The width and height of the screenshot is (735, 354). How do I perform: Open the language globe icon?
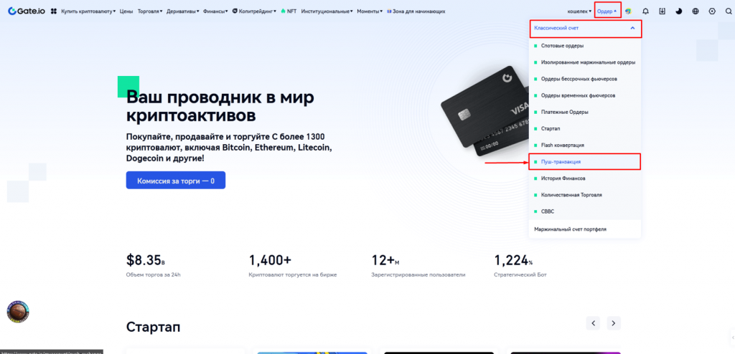coord(695,11)
